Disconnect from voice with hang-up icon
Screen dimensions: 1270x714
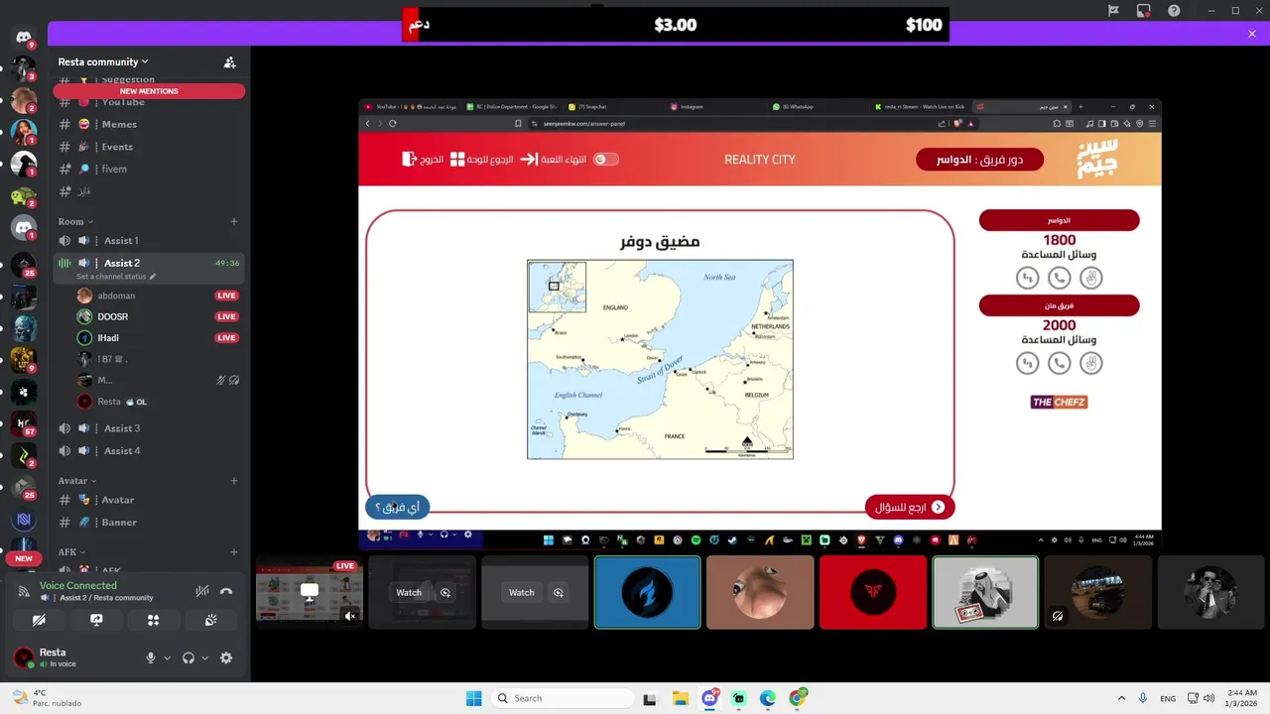coord(226,591)
